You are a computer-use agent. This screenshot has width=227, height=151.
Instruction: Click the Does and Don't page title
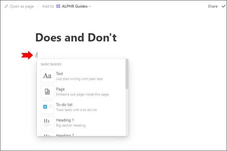tap(76, 38)
